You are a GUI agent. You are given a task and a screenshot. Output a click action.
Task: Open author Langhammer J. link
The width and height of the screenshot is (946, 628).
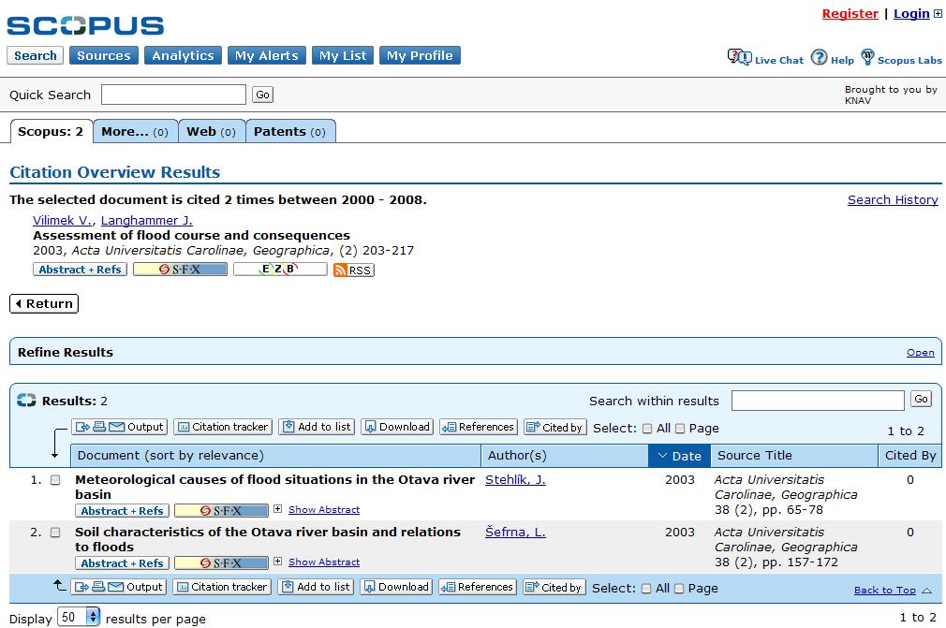(x=147, y=221)
